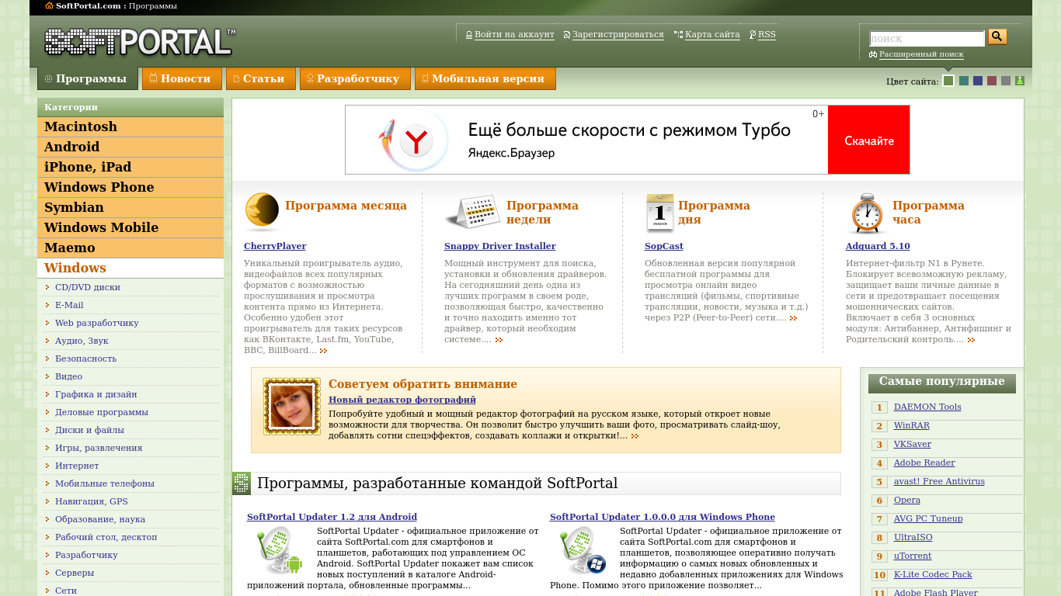Open Графика и дизайн subcategory
Viewport: 1061px width, 596px height.
[96, 394]
